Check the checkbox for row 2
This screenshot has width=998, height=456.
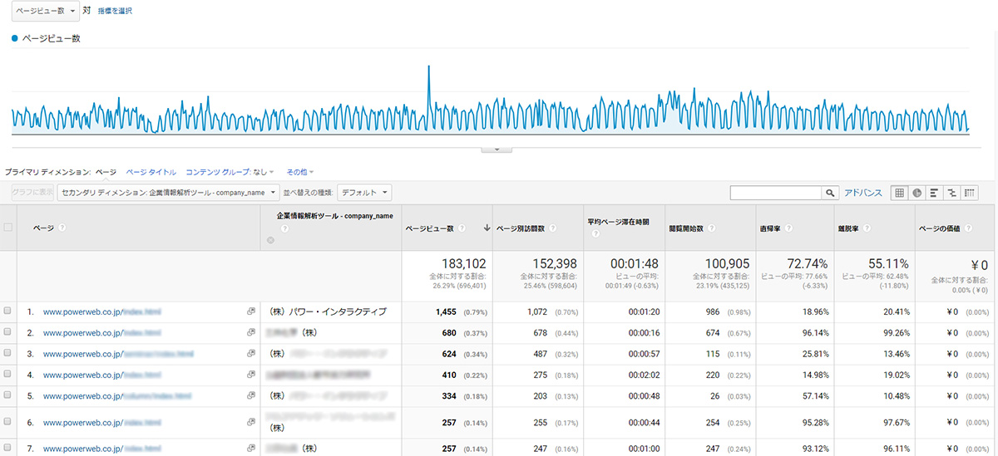point(7,332)
